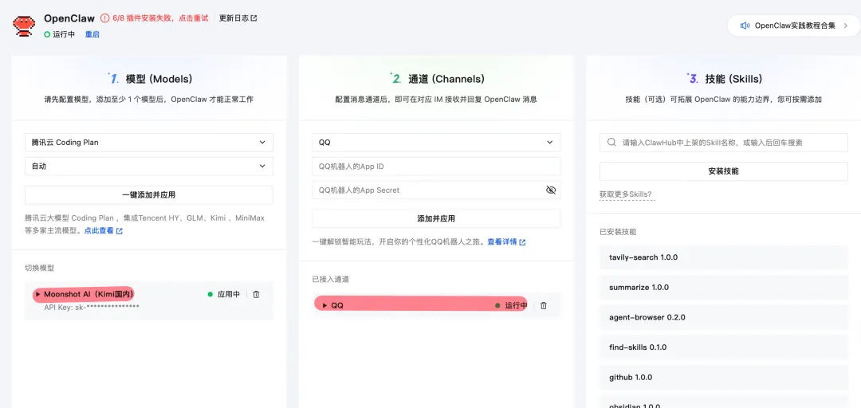Image resolution: width=861 pixels, height=408 pixels.
Task: Expand the Moonshot AI (Kimi国内) model entry
Action: [x=37, y=294]
